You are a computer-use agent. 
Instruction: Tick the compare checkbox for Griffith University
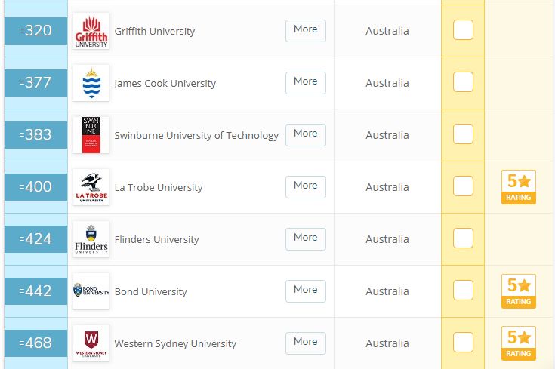(463, 30)
